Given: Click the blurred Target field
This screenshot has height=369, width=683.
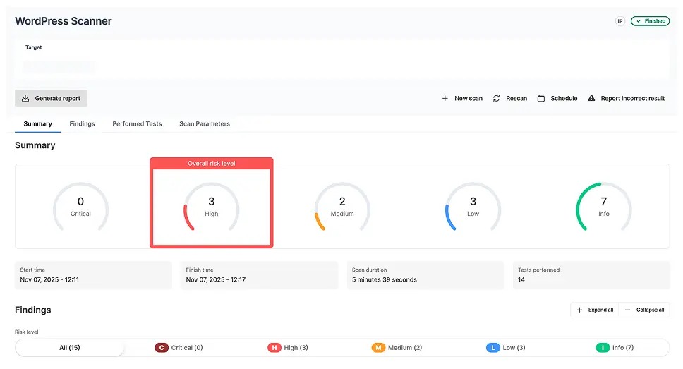Looking at the screenshot, I should tap(59, 66).
